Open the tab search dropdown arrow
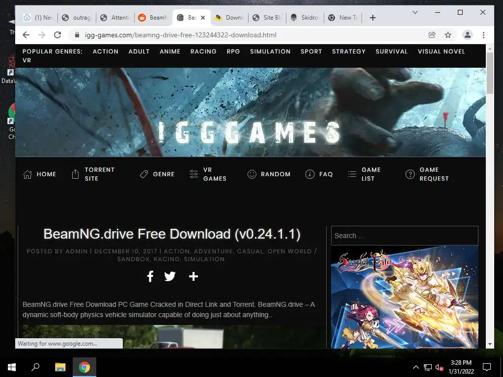 click(415, 12)
